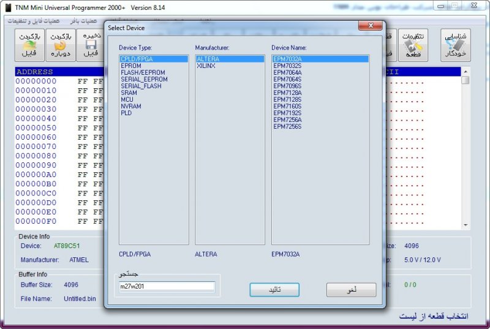Cancel the dialog with the لغو button
This screenshot has height=329, width=490.
coord(351,290)
